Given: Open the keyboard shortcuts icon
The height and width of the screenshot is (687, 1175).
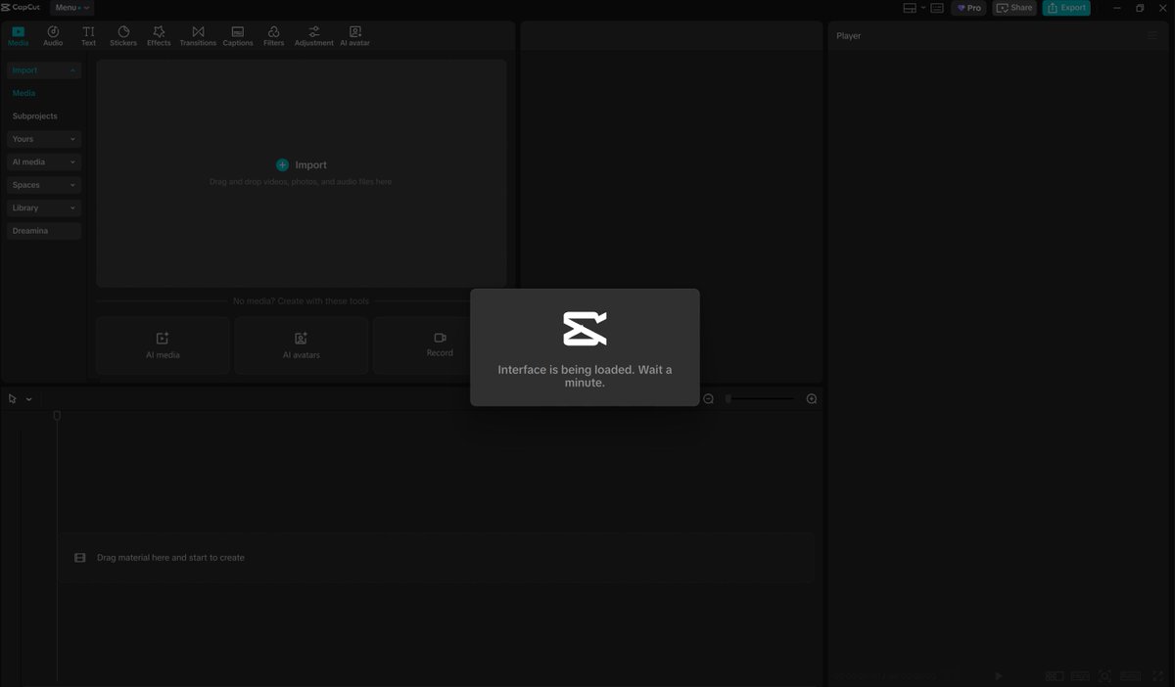Looking at the screenshot, I should (x=937, y=8).
